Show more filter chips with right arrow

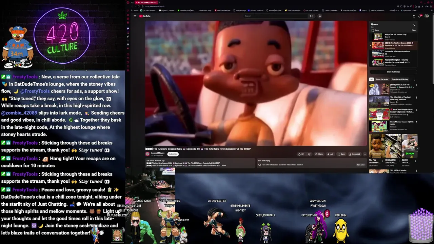click(x=414, y=79)
